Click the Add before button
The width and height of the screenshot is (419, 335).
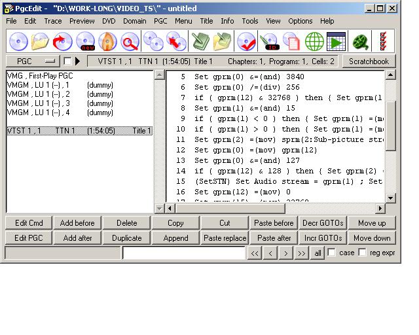[x=77, y=223]
